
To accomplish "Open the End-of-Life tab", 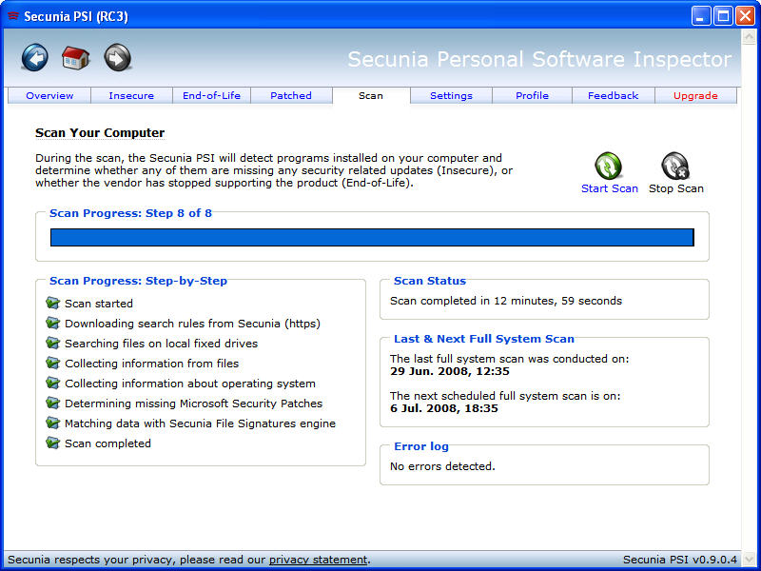I will 211,95.
